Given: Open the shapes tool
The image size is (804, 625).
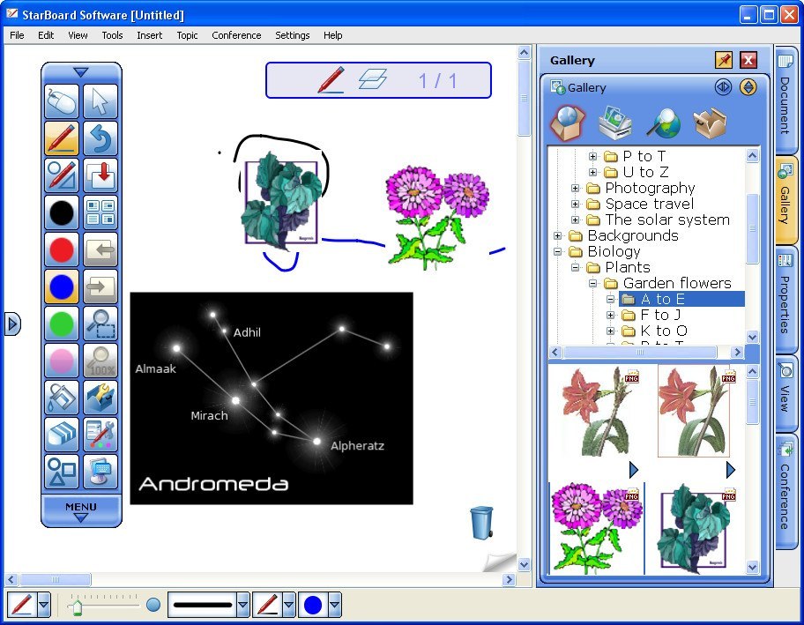Looking at the screenshot, I should pyautogui.click(x=62, y=472).
